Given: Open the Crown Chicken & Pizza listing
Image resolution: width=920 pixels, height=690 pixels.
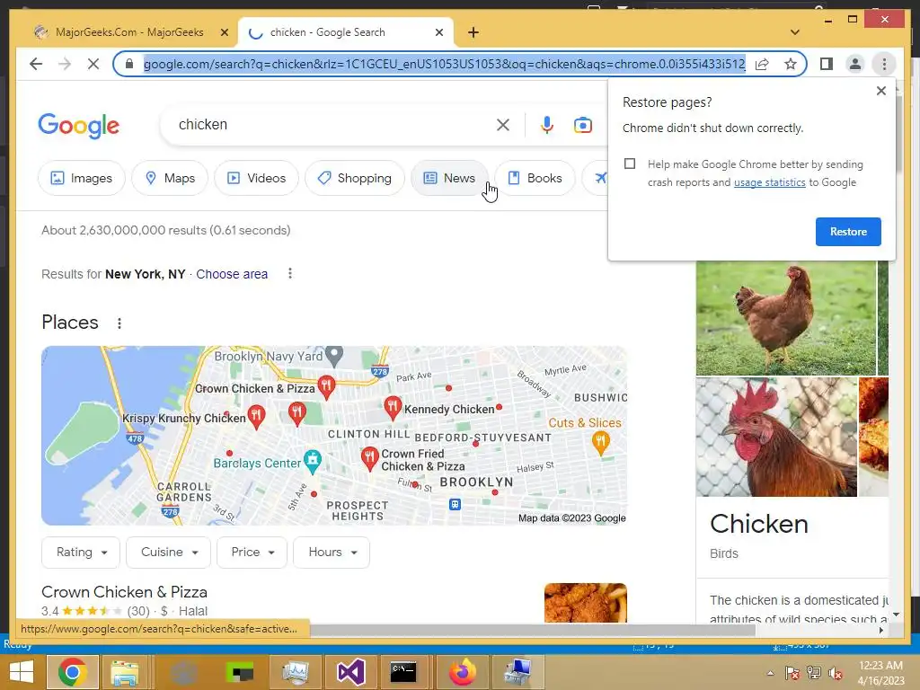Looking at the screenshot, I should pos(124,592).
